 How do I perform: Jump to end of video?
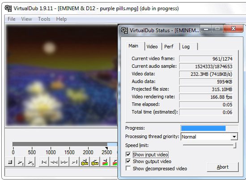coord(74,162)
